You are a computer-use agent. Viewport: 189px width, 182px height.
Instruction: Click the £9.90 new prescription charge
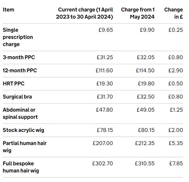(x=147, y=30)
